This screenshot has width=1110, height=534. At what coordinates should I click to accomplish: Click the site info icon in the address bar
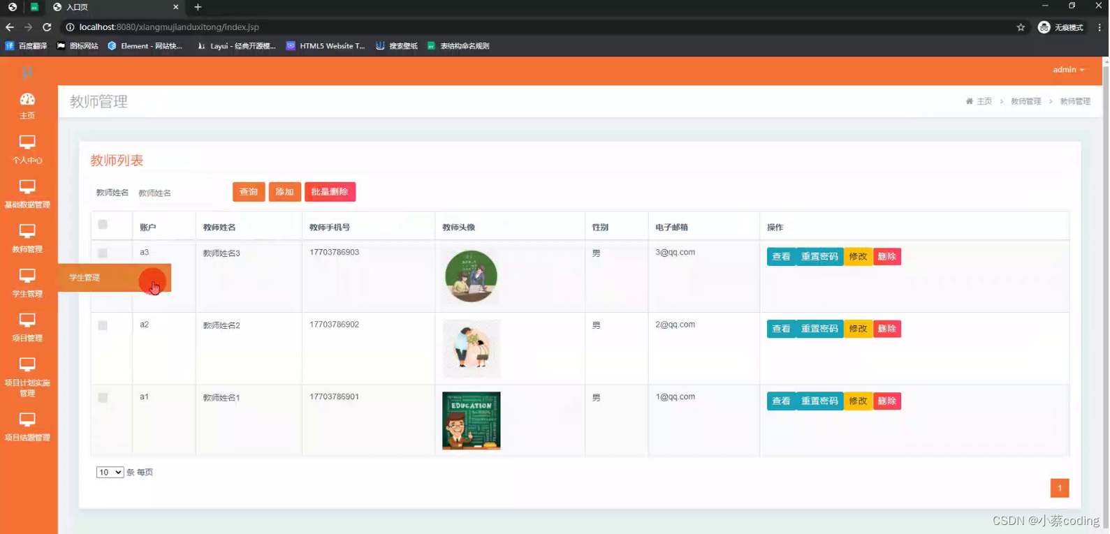click(70, 27)
